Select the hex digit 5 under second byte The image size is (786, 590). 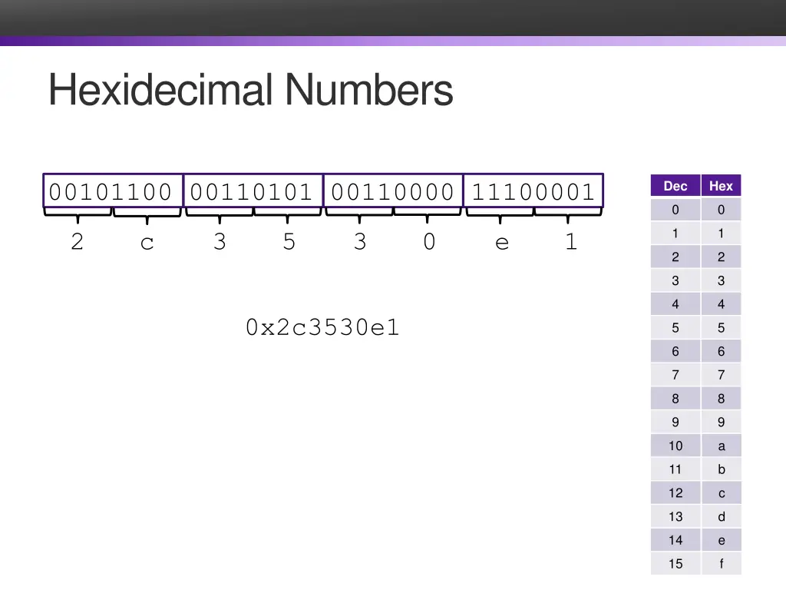click(x=288, y=242)
